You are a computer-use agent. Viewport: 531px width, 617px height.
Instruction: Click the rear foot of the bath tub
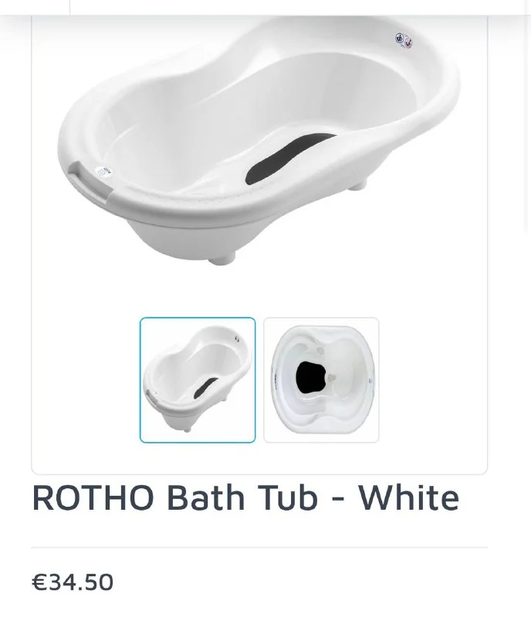[x=357, y=184]
